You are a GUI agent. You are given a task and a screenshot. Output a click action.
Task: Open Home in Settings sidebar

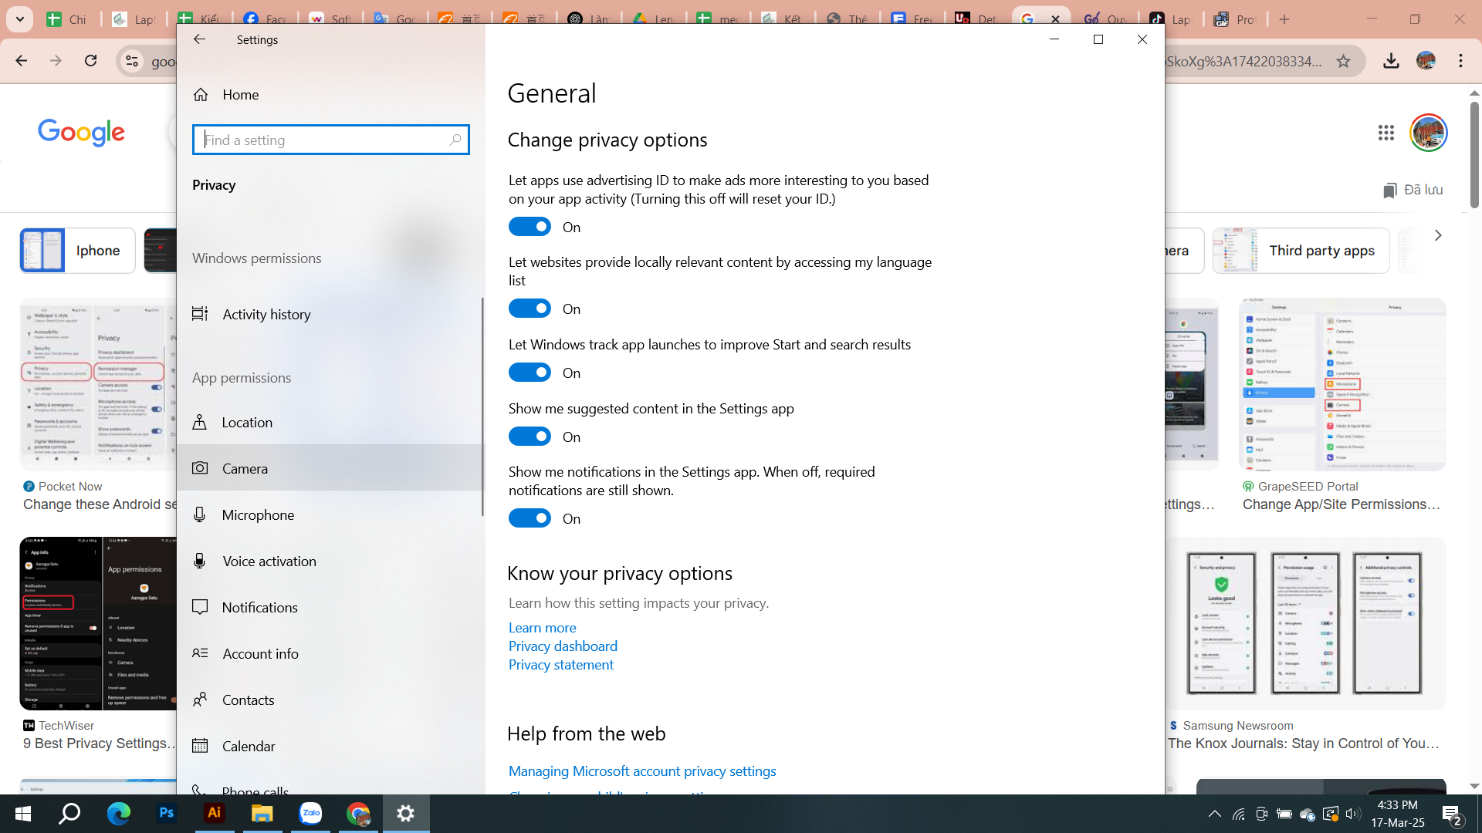(x=240, y=95)
